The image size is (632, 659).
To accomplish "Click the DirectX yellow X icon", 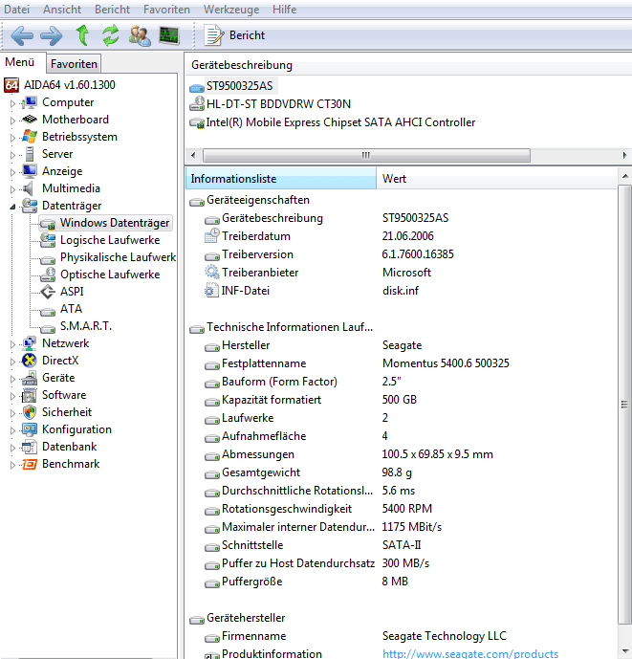I will [x=29, y=361].
